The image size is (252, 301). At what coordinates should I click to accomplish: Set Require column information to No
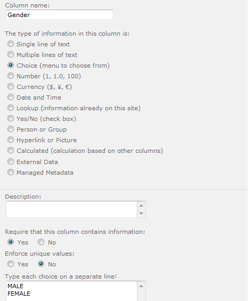click(x=41, y=242)
